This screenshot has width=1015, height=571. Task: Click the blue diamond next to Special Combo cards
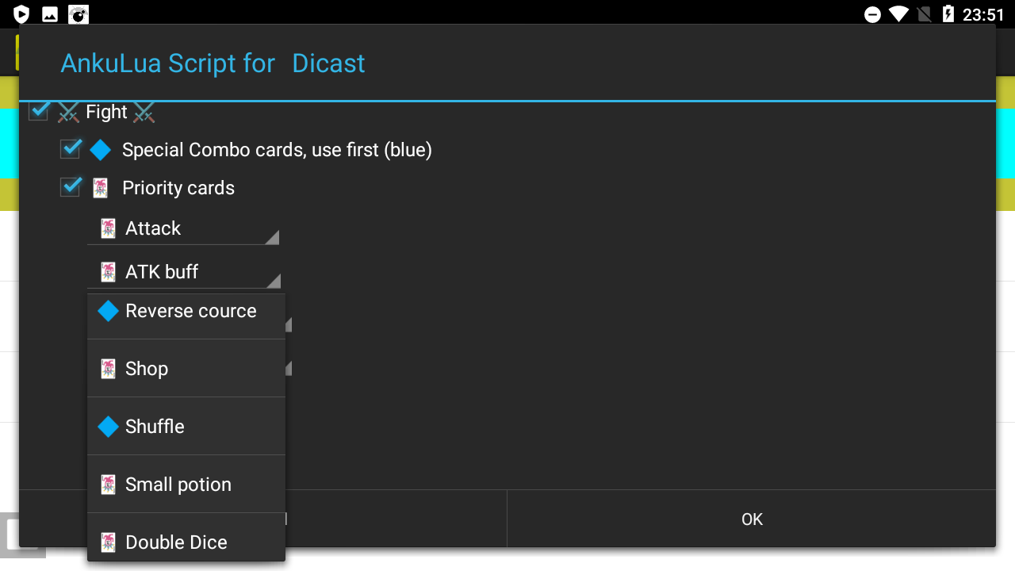coord(101,150)
